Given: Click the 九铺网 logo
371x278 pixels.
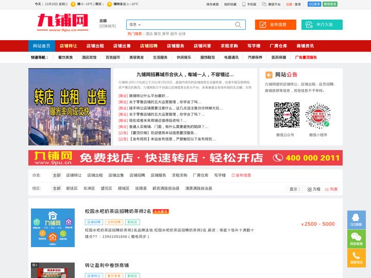Looking at the screenshot, I should click(x=63, y=23).
